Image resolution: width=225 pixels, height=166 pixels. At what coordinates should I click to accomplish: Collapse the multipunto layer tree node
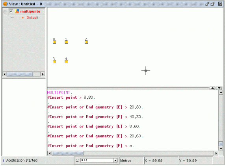coord(5,12)
